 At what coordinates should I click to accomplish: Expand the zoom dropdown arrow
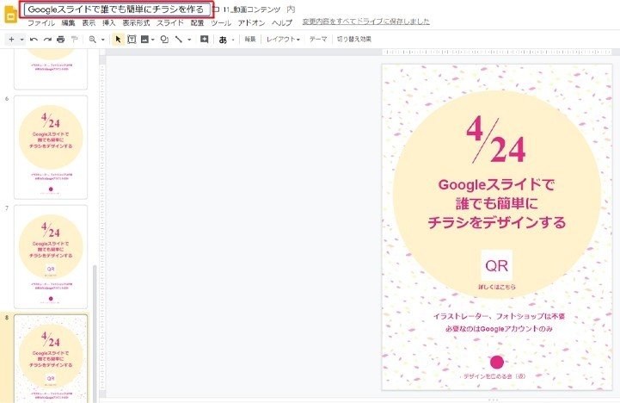point(103,40)
